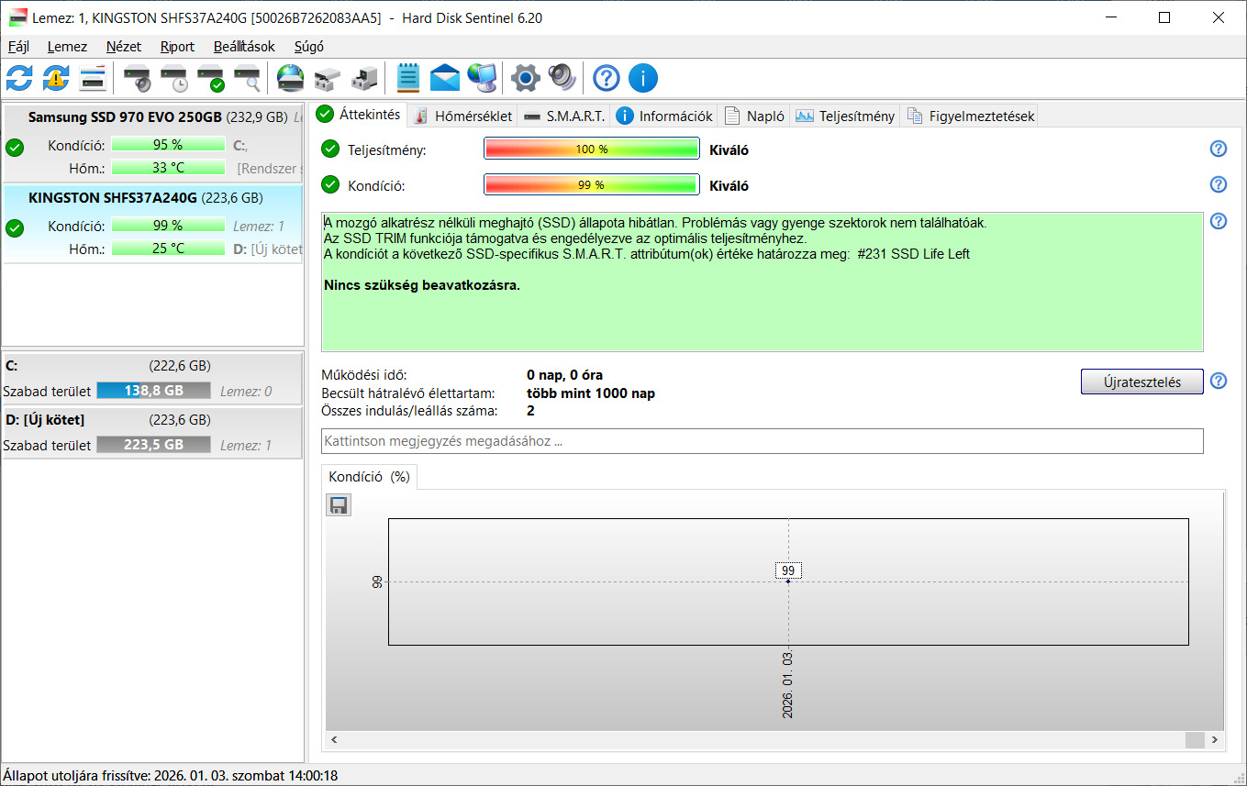Click the status bar 'Állapot utoljára frissítve' text

[171, 776]
